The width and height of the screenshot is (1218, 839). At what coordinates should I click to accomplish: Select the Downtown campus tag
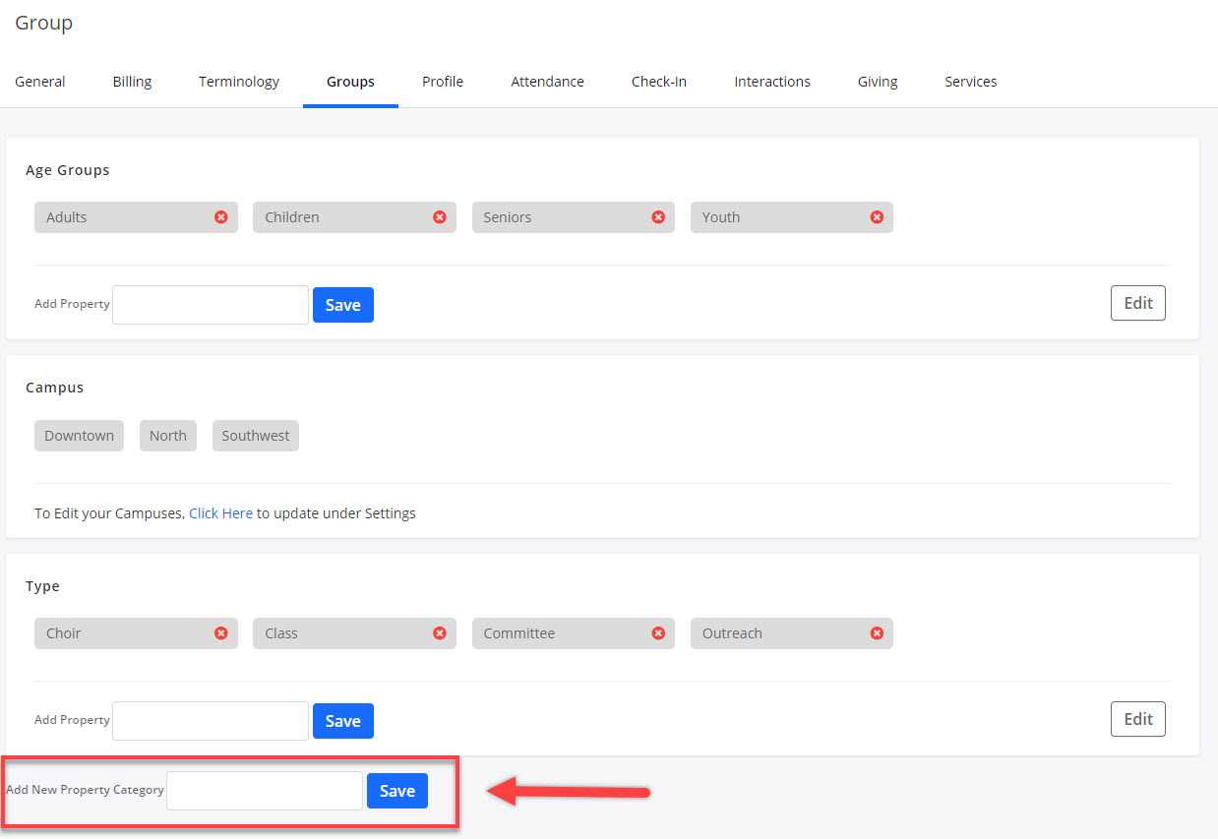click(79, 436)
